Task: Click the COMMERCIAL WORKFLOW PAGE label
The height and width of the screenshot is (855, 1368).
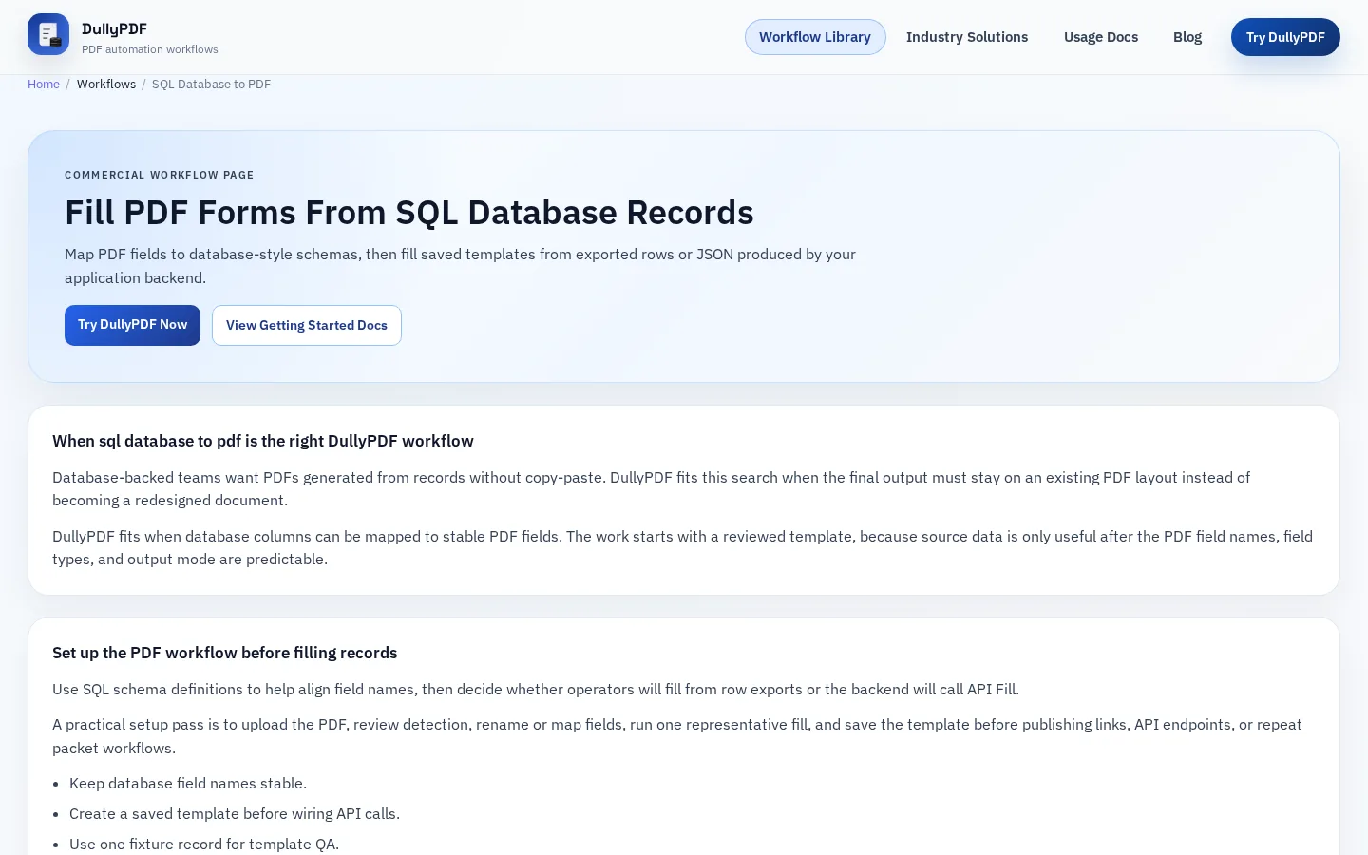Action: (160, 175)
